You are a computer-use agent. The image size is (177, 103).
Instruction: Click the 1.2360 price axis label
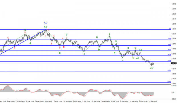click(x=174, y=29)
